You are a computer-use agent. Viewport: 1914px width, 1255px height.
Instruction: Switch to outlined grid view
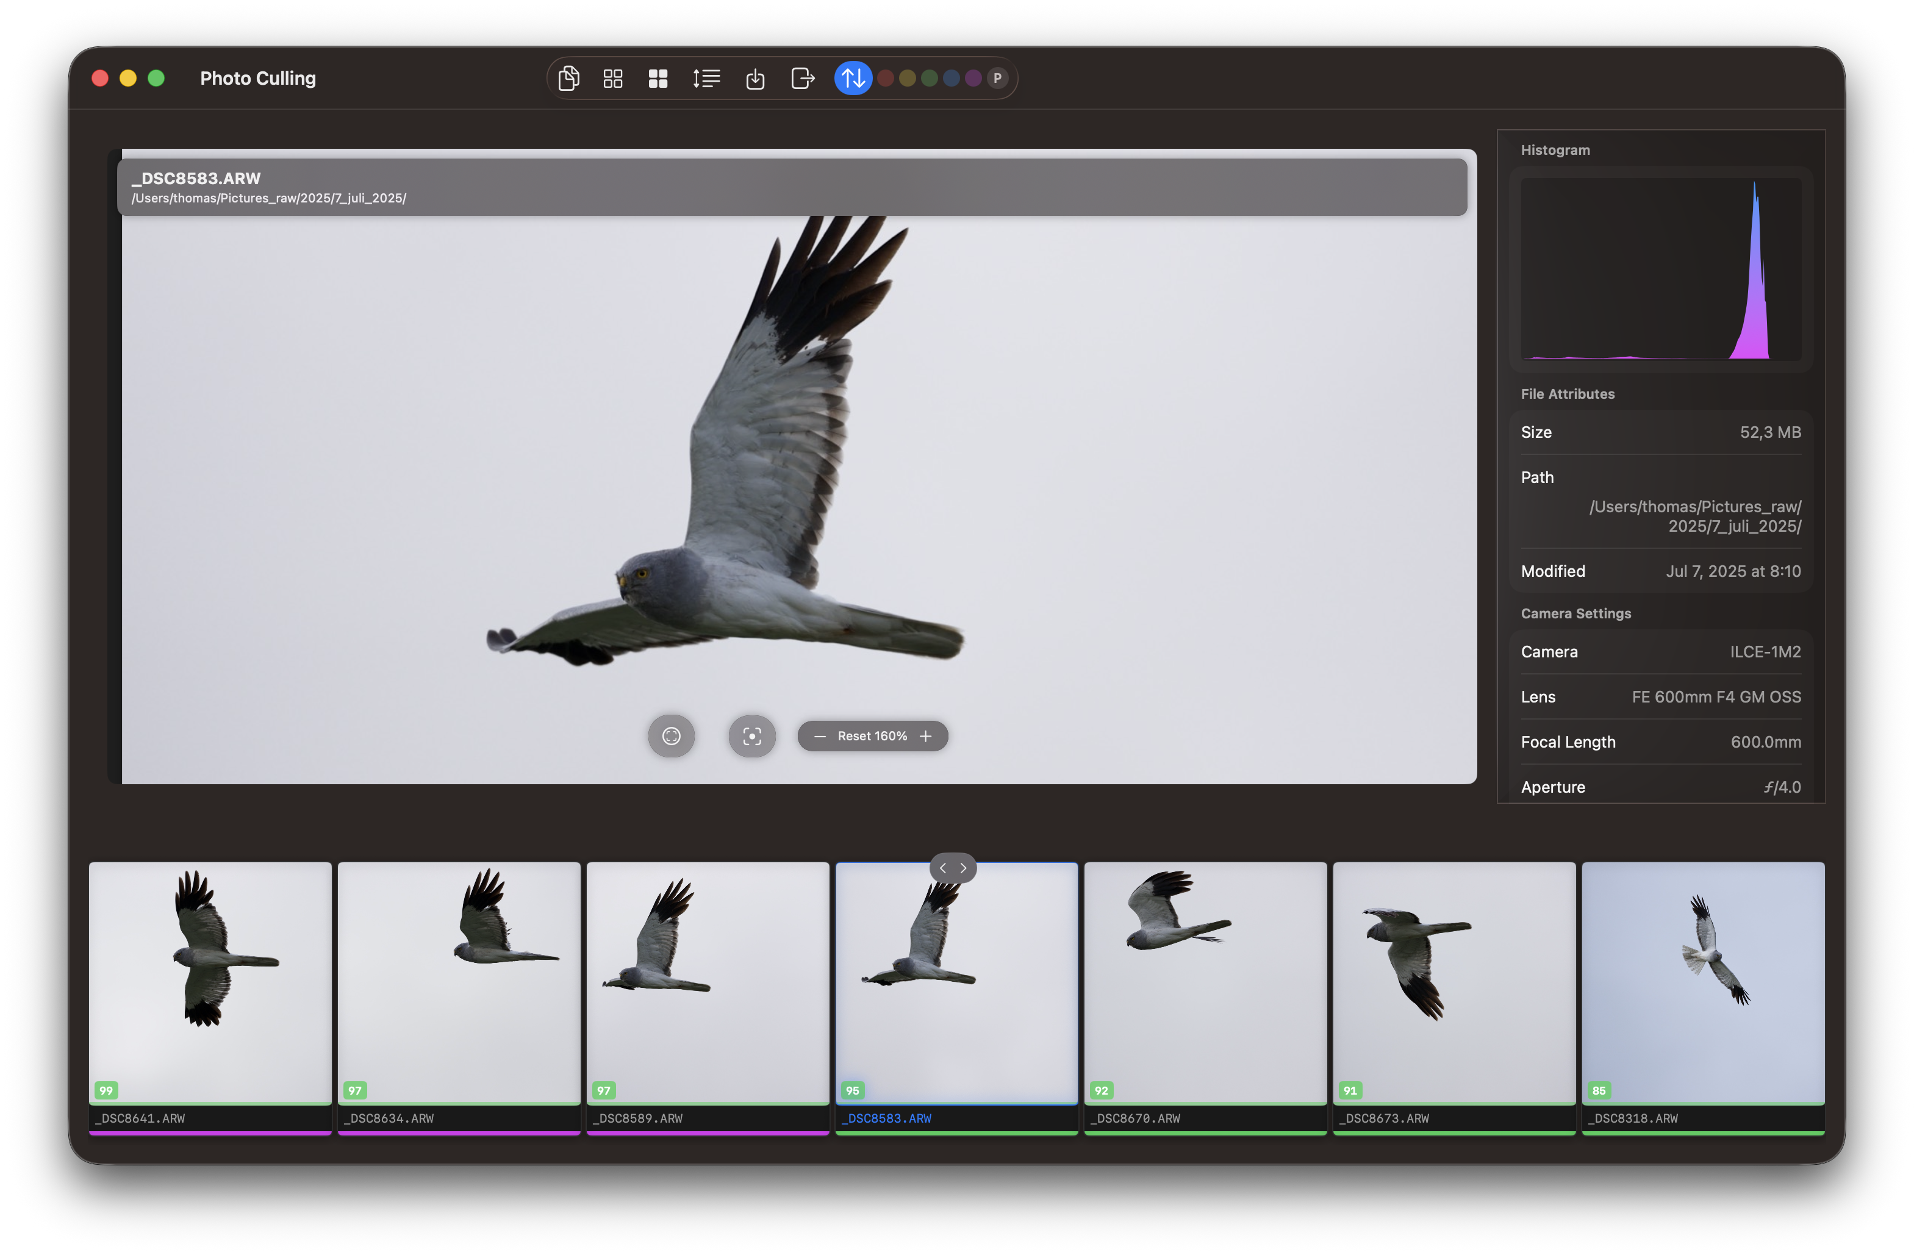pyautogui.click(x=613, y=78)
